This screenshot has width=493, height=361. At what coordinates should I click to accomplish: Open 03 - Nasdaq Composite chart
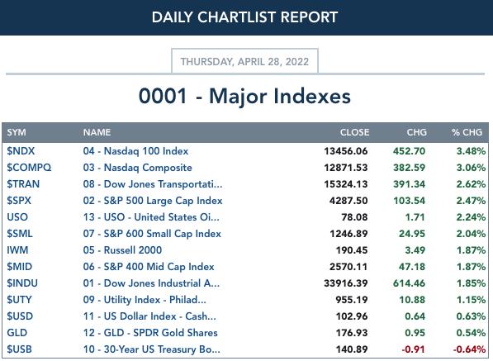point(137,168)
